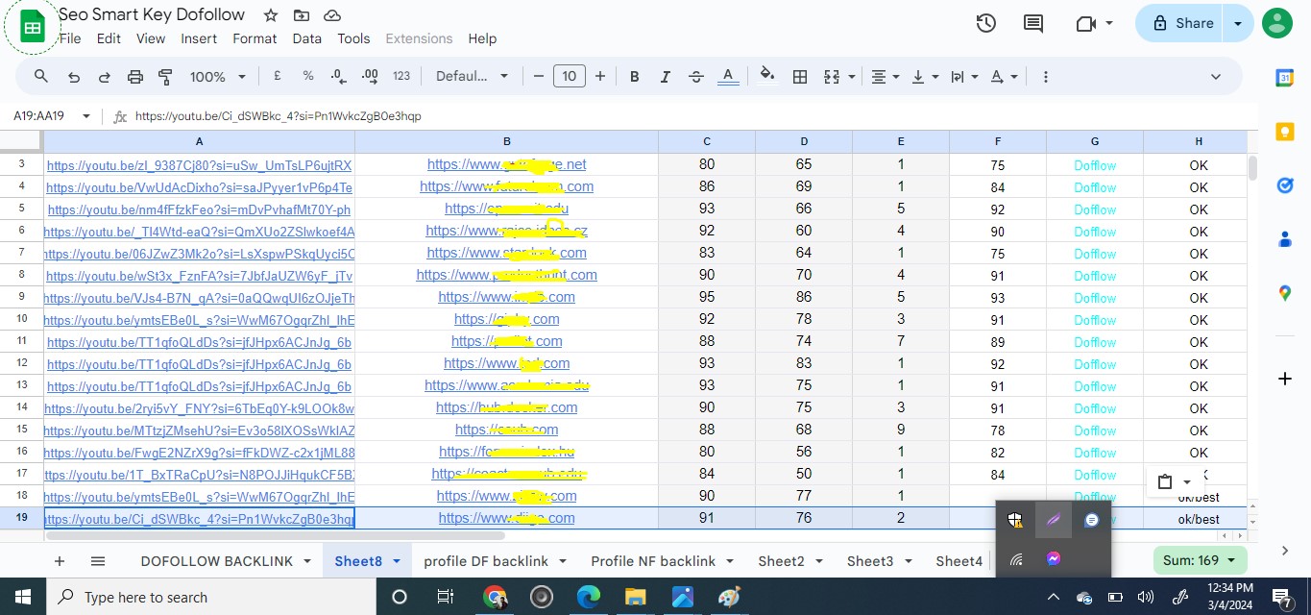Image resolution: width=1311 pixels, height=615 pixels.
Task: Open Google Keep in side panel
Action: point(1285,132)
